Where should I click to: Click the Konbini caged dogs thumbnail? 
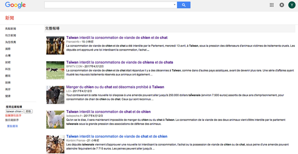point(55,144)
